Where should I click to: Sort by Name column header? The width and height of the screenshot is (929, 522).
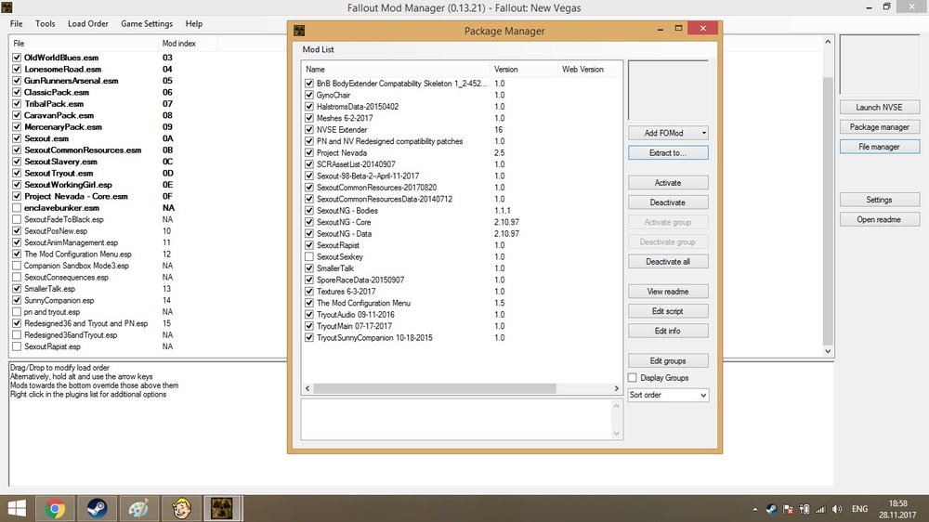pyautogui.click(x=396, y=70)
